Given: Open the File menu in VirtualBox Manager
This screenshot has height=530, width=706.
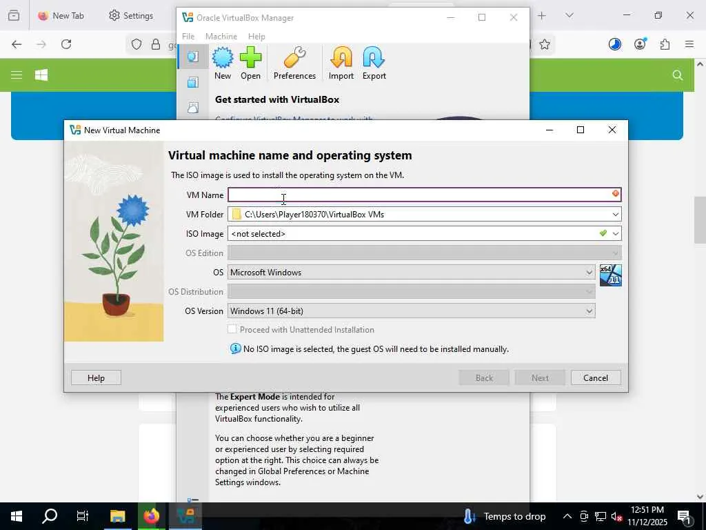Looking at the screenshot, I should click(x=188, y=37).
